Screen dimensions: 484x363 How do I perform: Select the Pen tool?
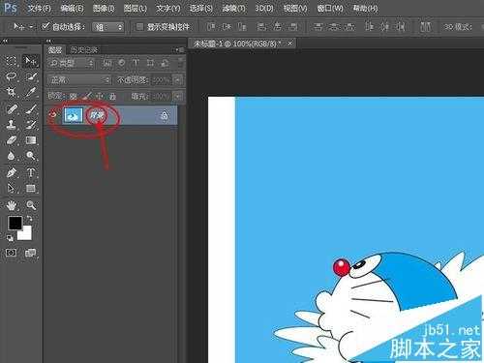11,172
